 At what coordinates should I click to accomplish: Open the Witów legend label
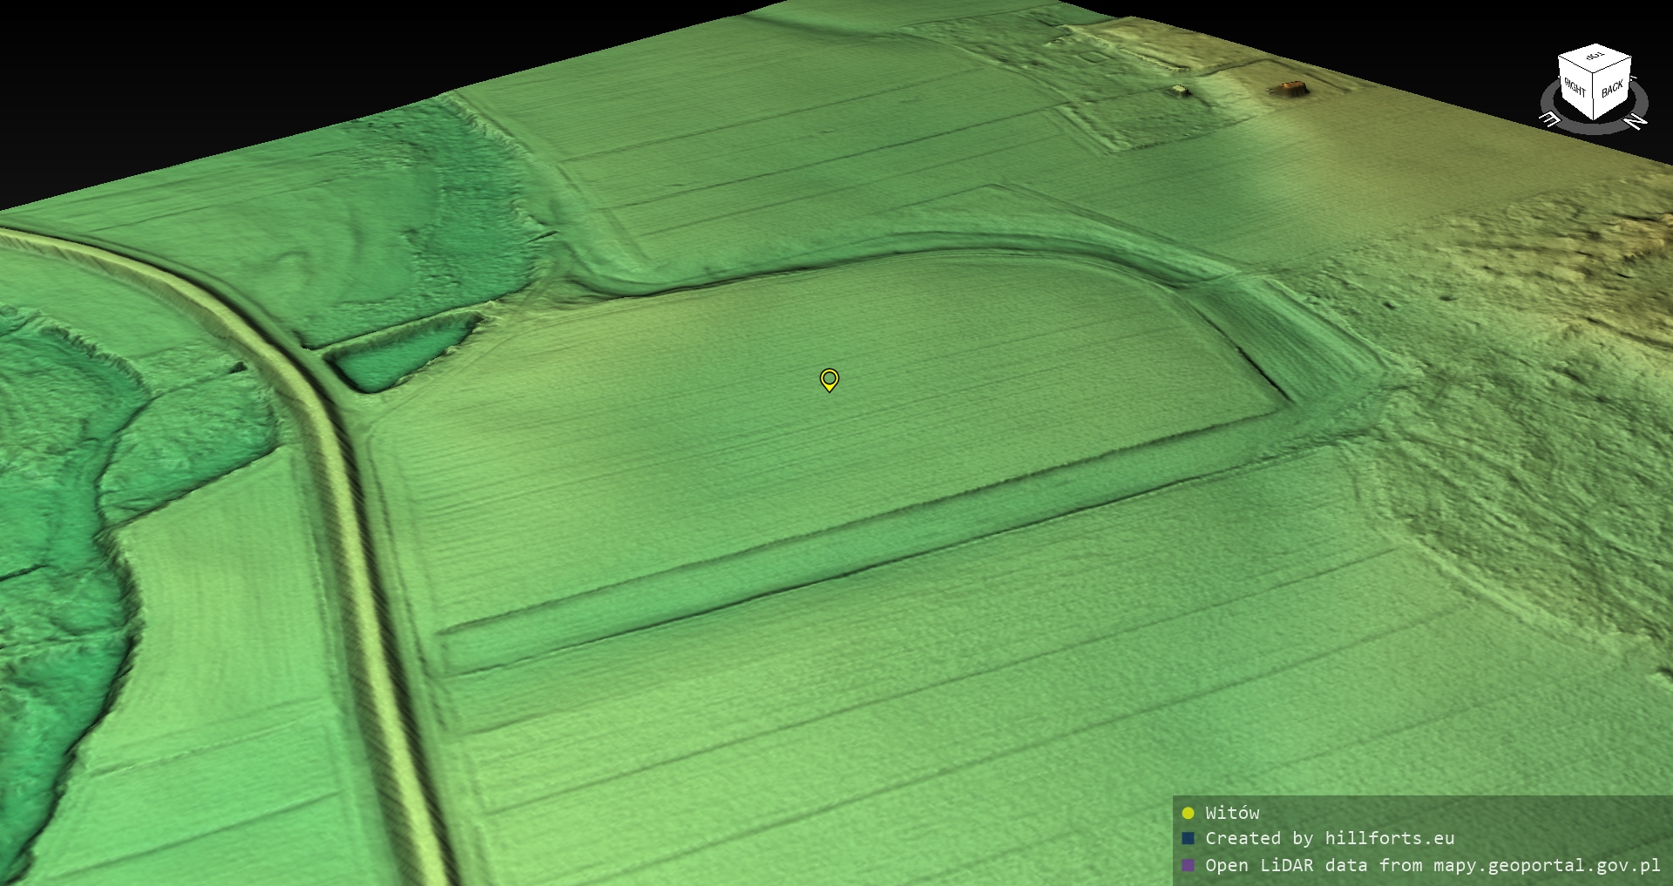(x=1232, y=813)
